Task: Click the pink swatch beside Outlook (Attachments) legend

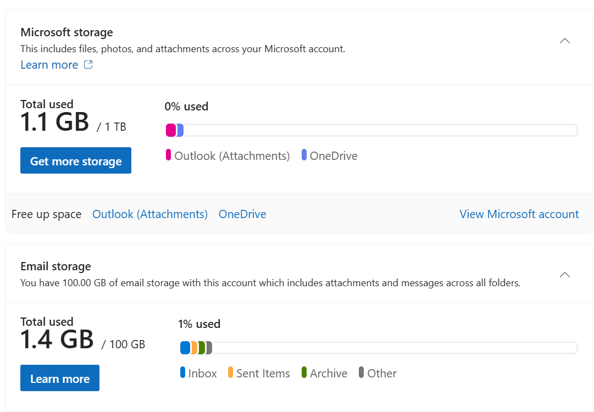Action: [169, 154]
